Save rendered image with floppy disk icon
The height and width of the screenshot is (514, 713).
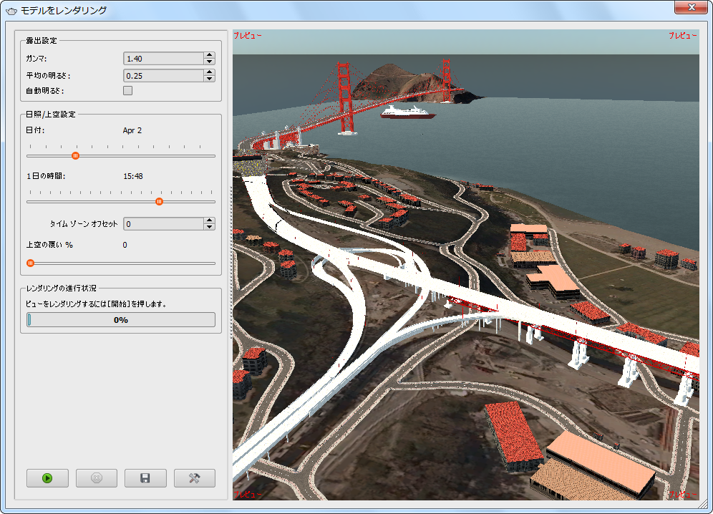[145, 478]
